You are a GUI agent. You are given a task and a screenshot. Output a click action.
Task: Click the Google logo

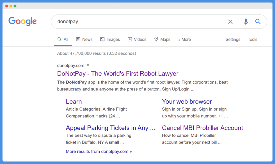[23, 21]
